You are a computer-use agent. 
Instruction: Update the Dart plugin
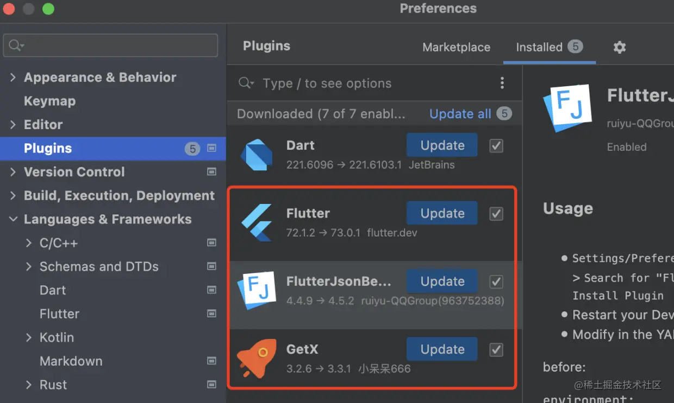442,145
